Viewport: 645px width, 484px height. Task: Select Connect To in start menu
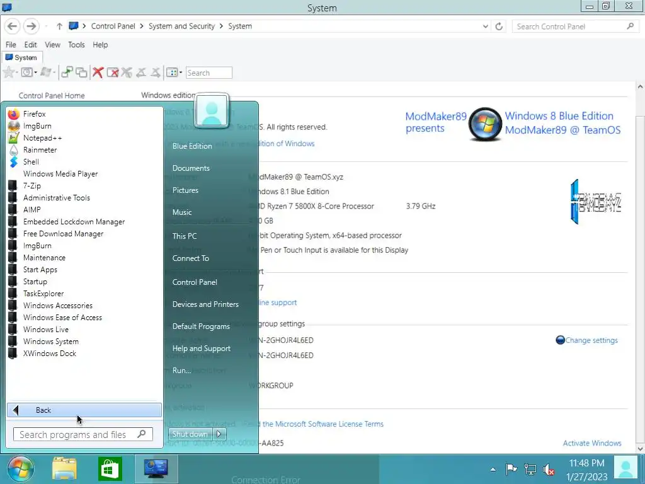click(x=190, y=258)
